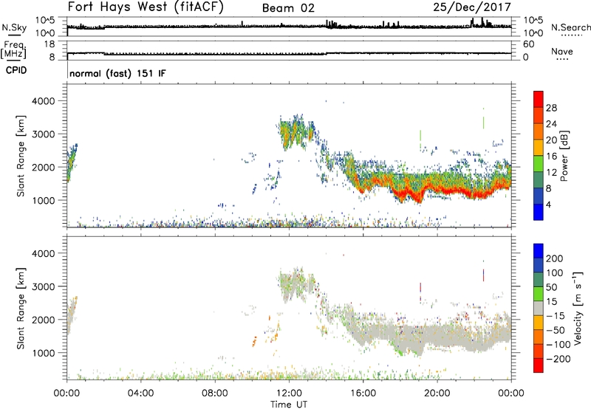The width and height of the screenshot is (591, 409).
Task: Click the date "25/Dec/2017"
Action: pyautogui.click(x=472, y=7)
